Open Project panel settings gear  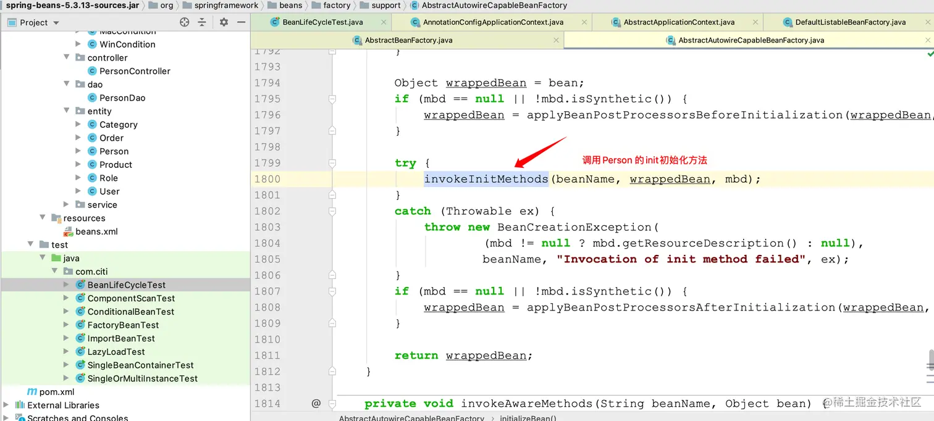[x=224, y=22]
